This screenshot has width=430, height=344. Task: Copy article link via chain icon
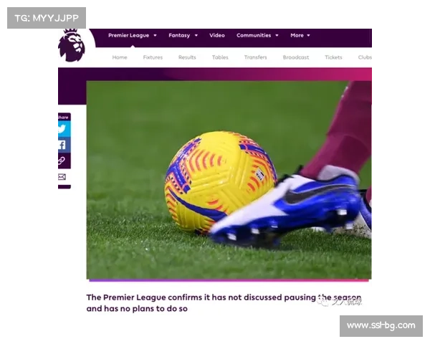coord(63,161)
